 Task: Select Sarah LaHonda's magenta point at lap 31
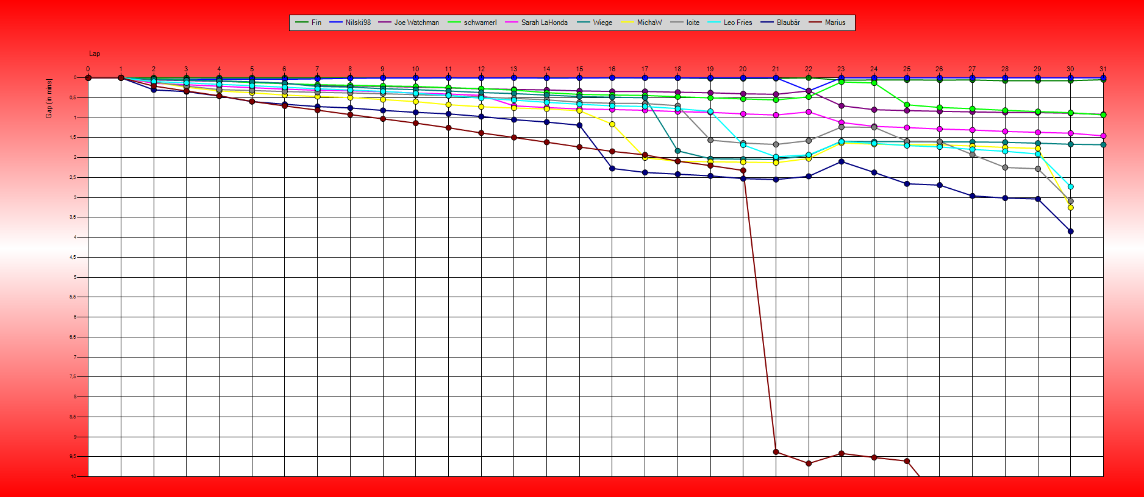pyautogui.click(x=1103, y=136)
